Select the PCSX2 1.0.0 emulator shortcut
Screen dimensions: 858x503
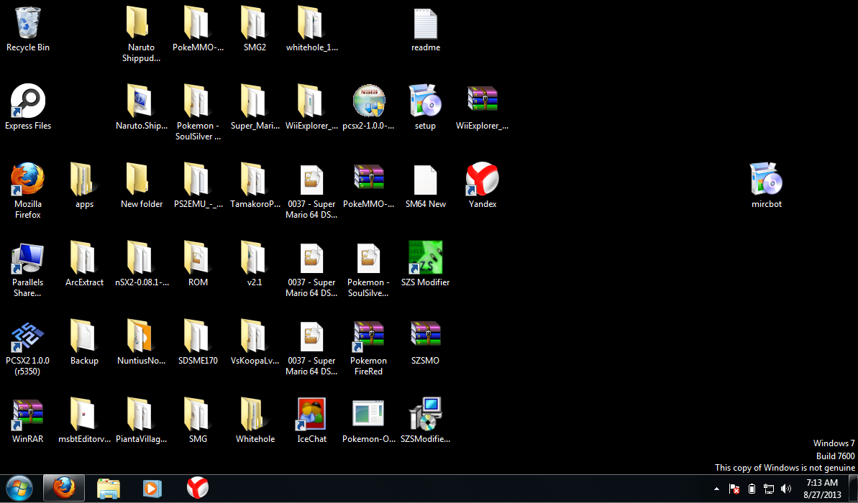pos(27,336)
